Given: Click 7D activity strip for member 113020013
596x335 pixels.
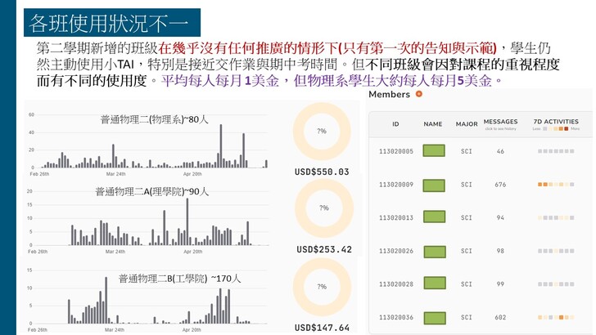Looking at the screenshot, I should pos(556,218).
